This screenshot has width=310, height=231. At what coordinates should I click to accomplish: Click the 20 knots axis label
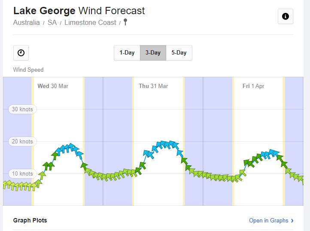click(x=22, y=142)
